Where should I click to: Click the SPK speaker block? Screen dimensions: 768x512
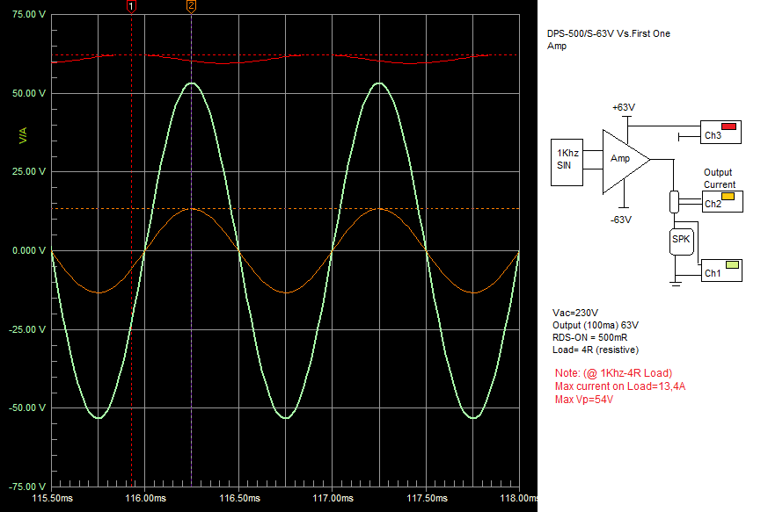point(681,242)
